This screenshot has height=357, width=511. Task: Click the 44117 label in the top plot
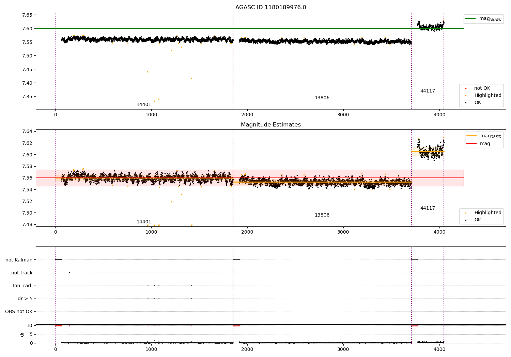[428, 91]
